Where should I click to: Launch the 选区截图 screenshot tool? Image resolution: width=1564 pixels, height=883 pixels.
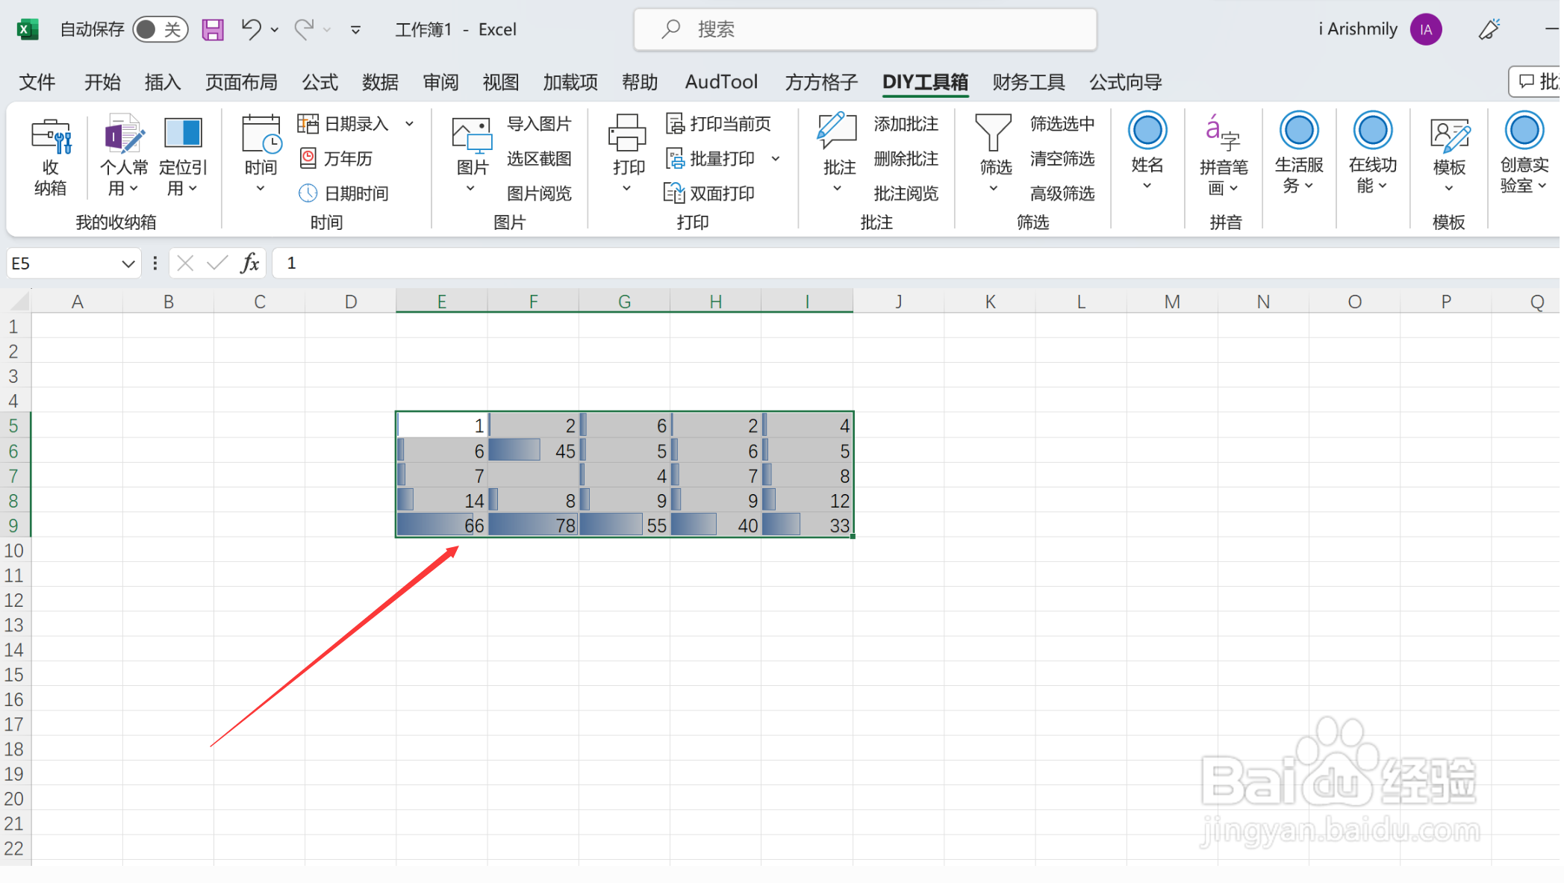(540, 158)
